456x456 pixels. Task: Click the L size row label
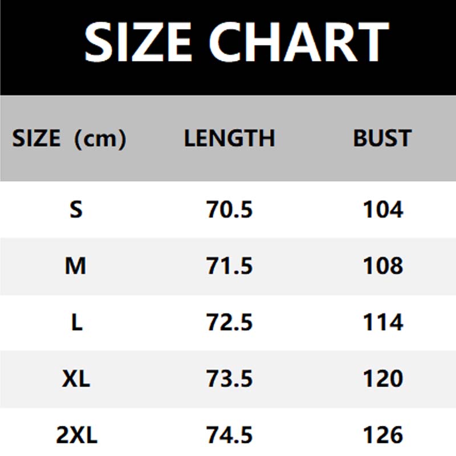point(76,323)
